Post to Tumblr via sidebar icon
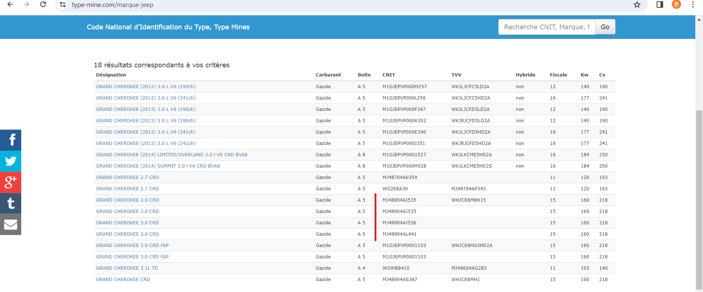 point(11,203)
